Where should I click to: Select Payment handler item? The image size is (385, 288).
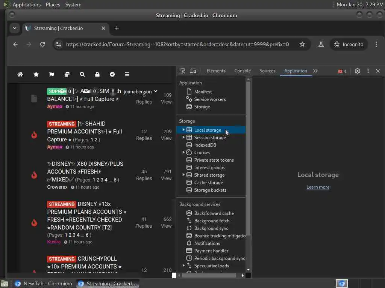point(211,251)
